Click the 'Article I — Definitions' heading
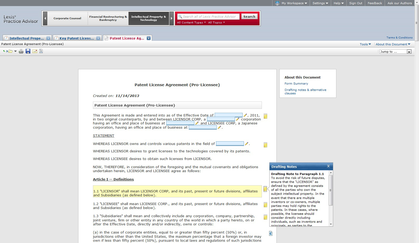Image resolution: width=419 pixels, height=243 pixels. [x=113, y=179]
